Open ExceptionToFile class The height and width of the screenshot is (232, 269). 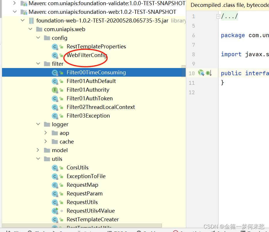click(86, 176)
